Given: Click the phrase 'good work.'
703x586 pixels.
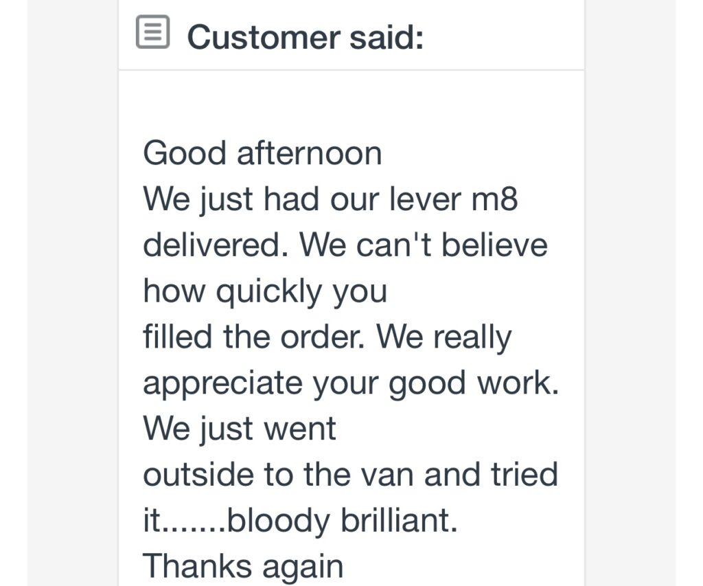Looking at the screenshot, I should tap(474, 384).
